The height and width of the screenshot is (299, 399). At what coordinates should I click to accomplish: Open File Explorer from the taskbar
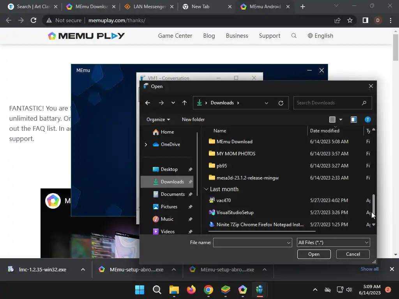tap(174, 290)
